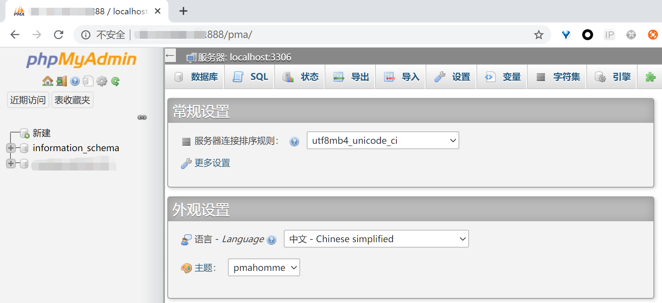Click the 更多设置 link

[x=212, y=163]
